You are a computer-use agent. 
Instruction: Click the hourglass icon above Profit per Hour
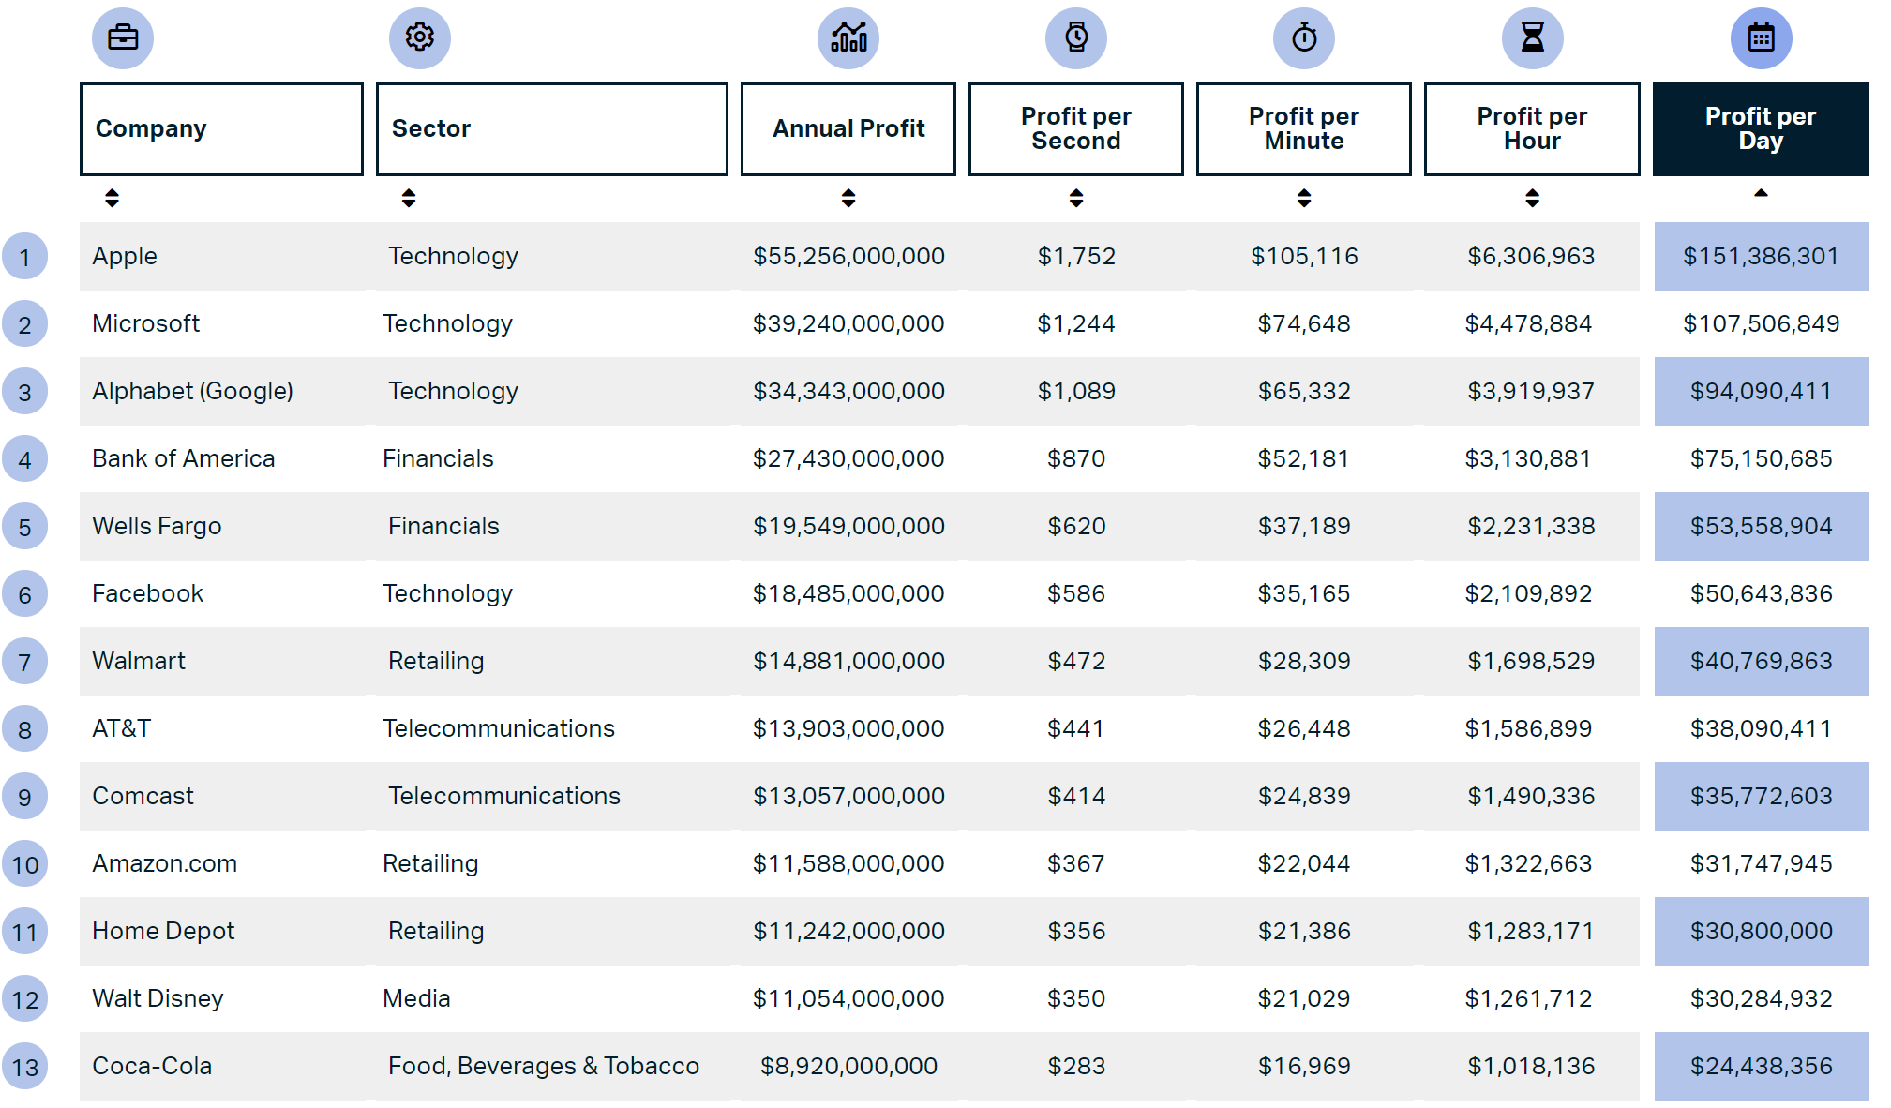1532,38
